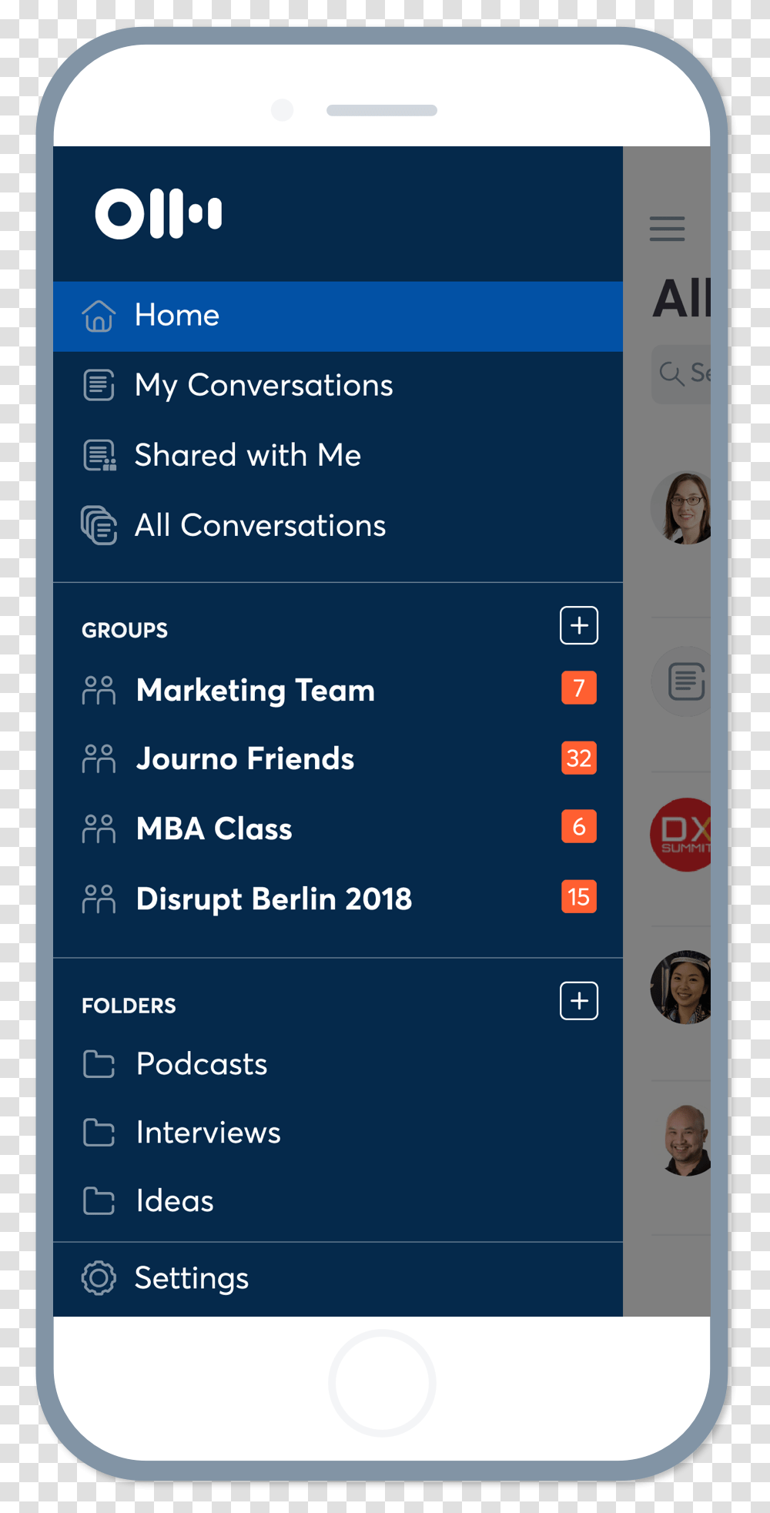
Task: Click the Shared with Me icon
Action: (x=99, y=456)
